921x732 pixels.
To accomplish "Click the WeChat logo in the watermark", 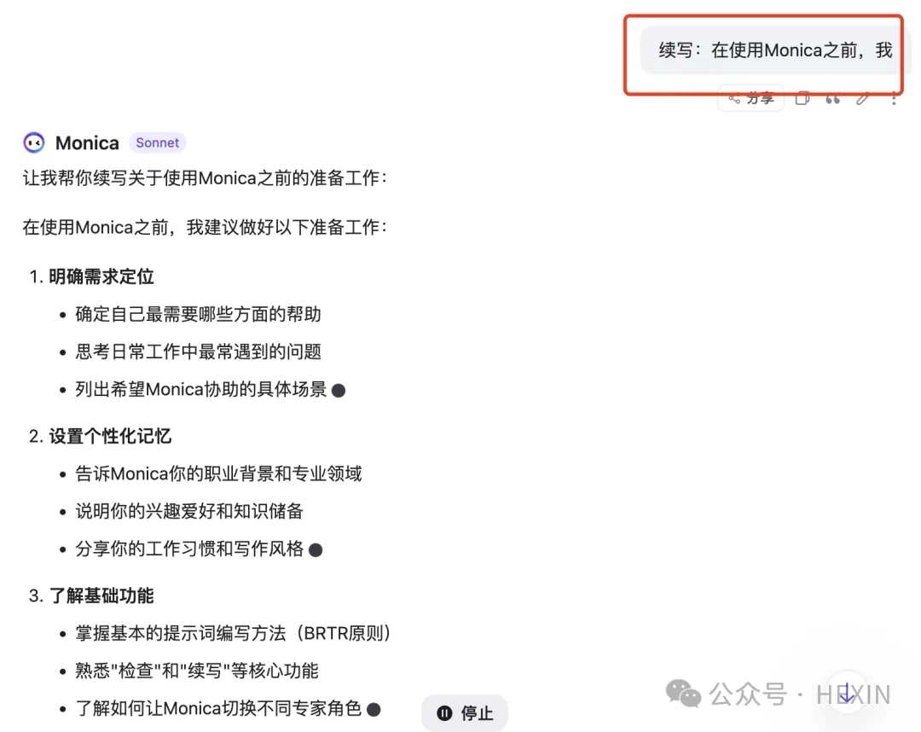I will 683,694.
